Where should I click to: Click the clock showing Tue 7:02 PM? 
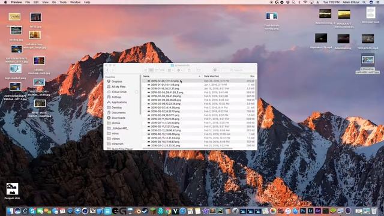[x=331, y=2]
